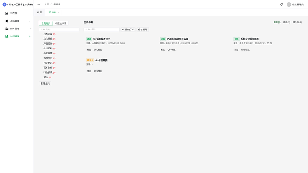Click 预览 under Go语言程序设计
This screenshot has width=308, height=173.
click(x=89, y=50)
